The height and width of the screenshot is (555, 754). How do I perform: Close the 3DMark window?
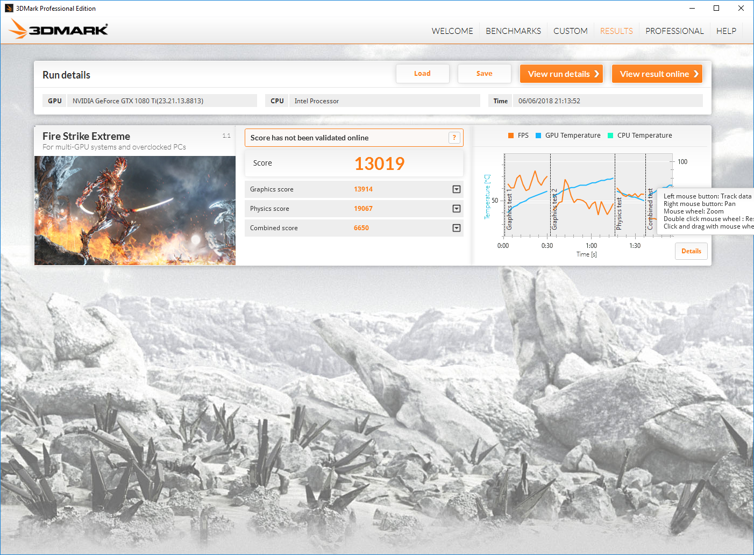[741, 8]
